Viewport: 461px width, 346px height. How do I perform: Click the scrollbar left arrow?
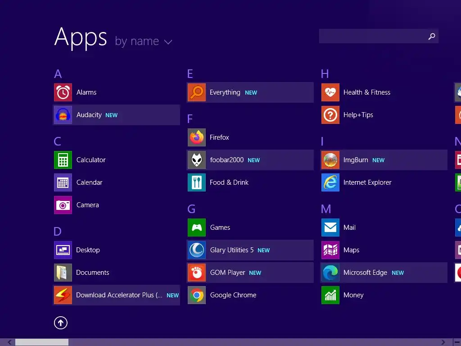(10, 342)
